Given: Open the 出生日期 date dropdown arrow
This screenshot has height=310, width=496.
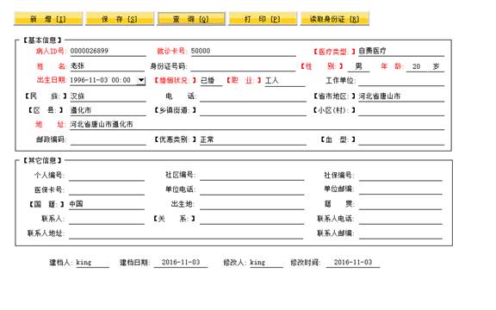Looking at the screenshot, I should (141, 80).
